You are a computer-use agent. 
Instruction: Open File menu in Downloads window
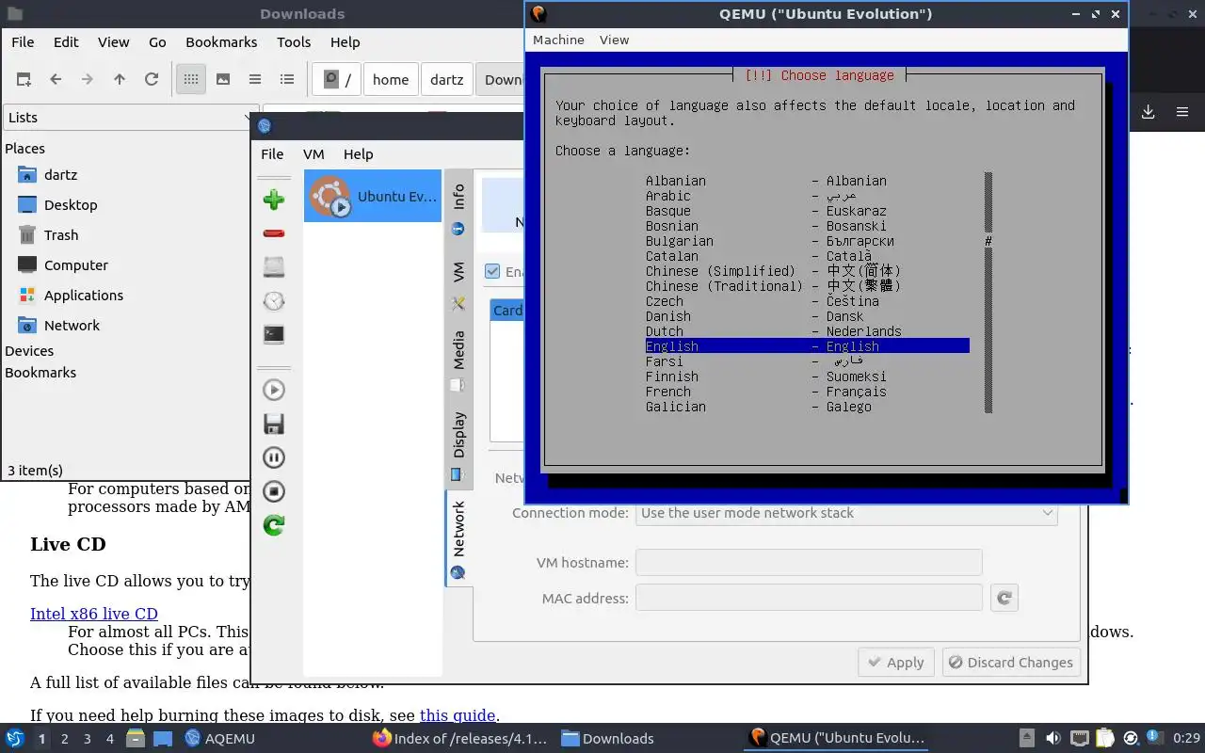coord(23,41)
